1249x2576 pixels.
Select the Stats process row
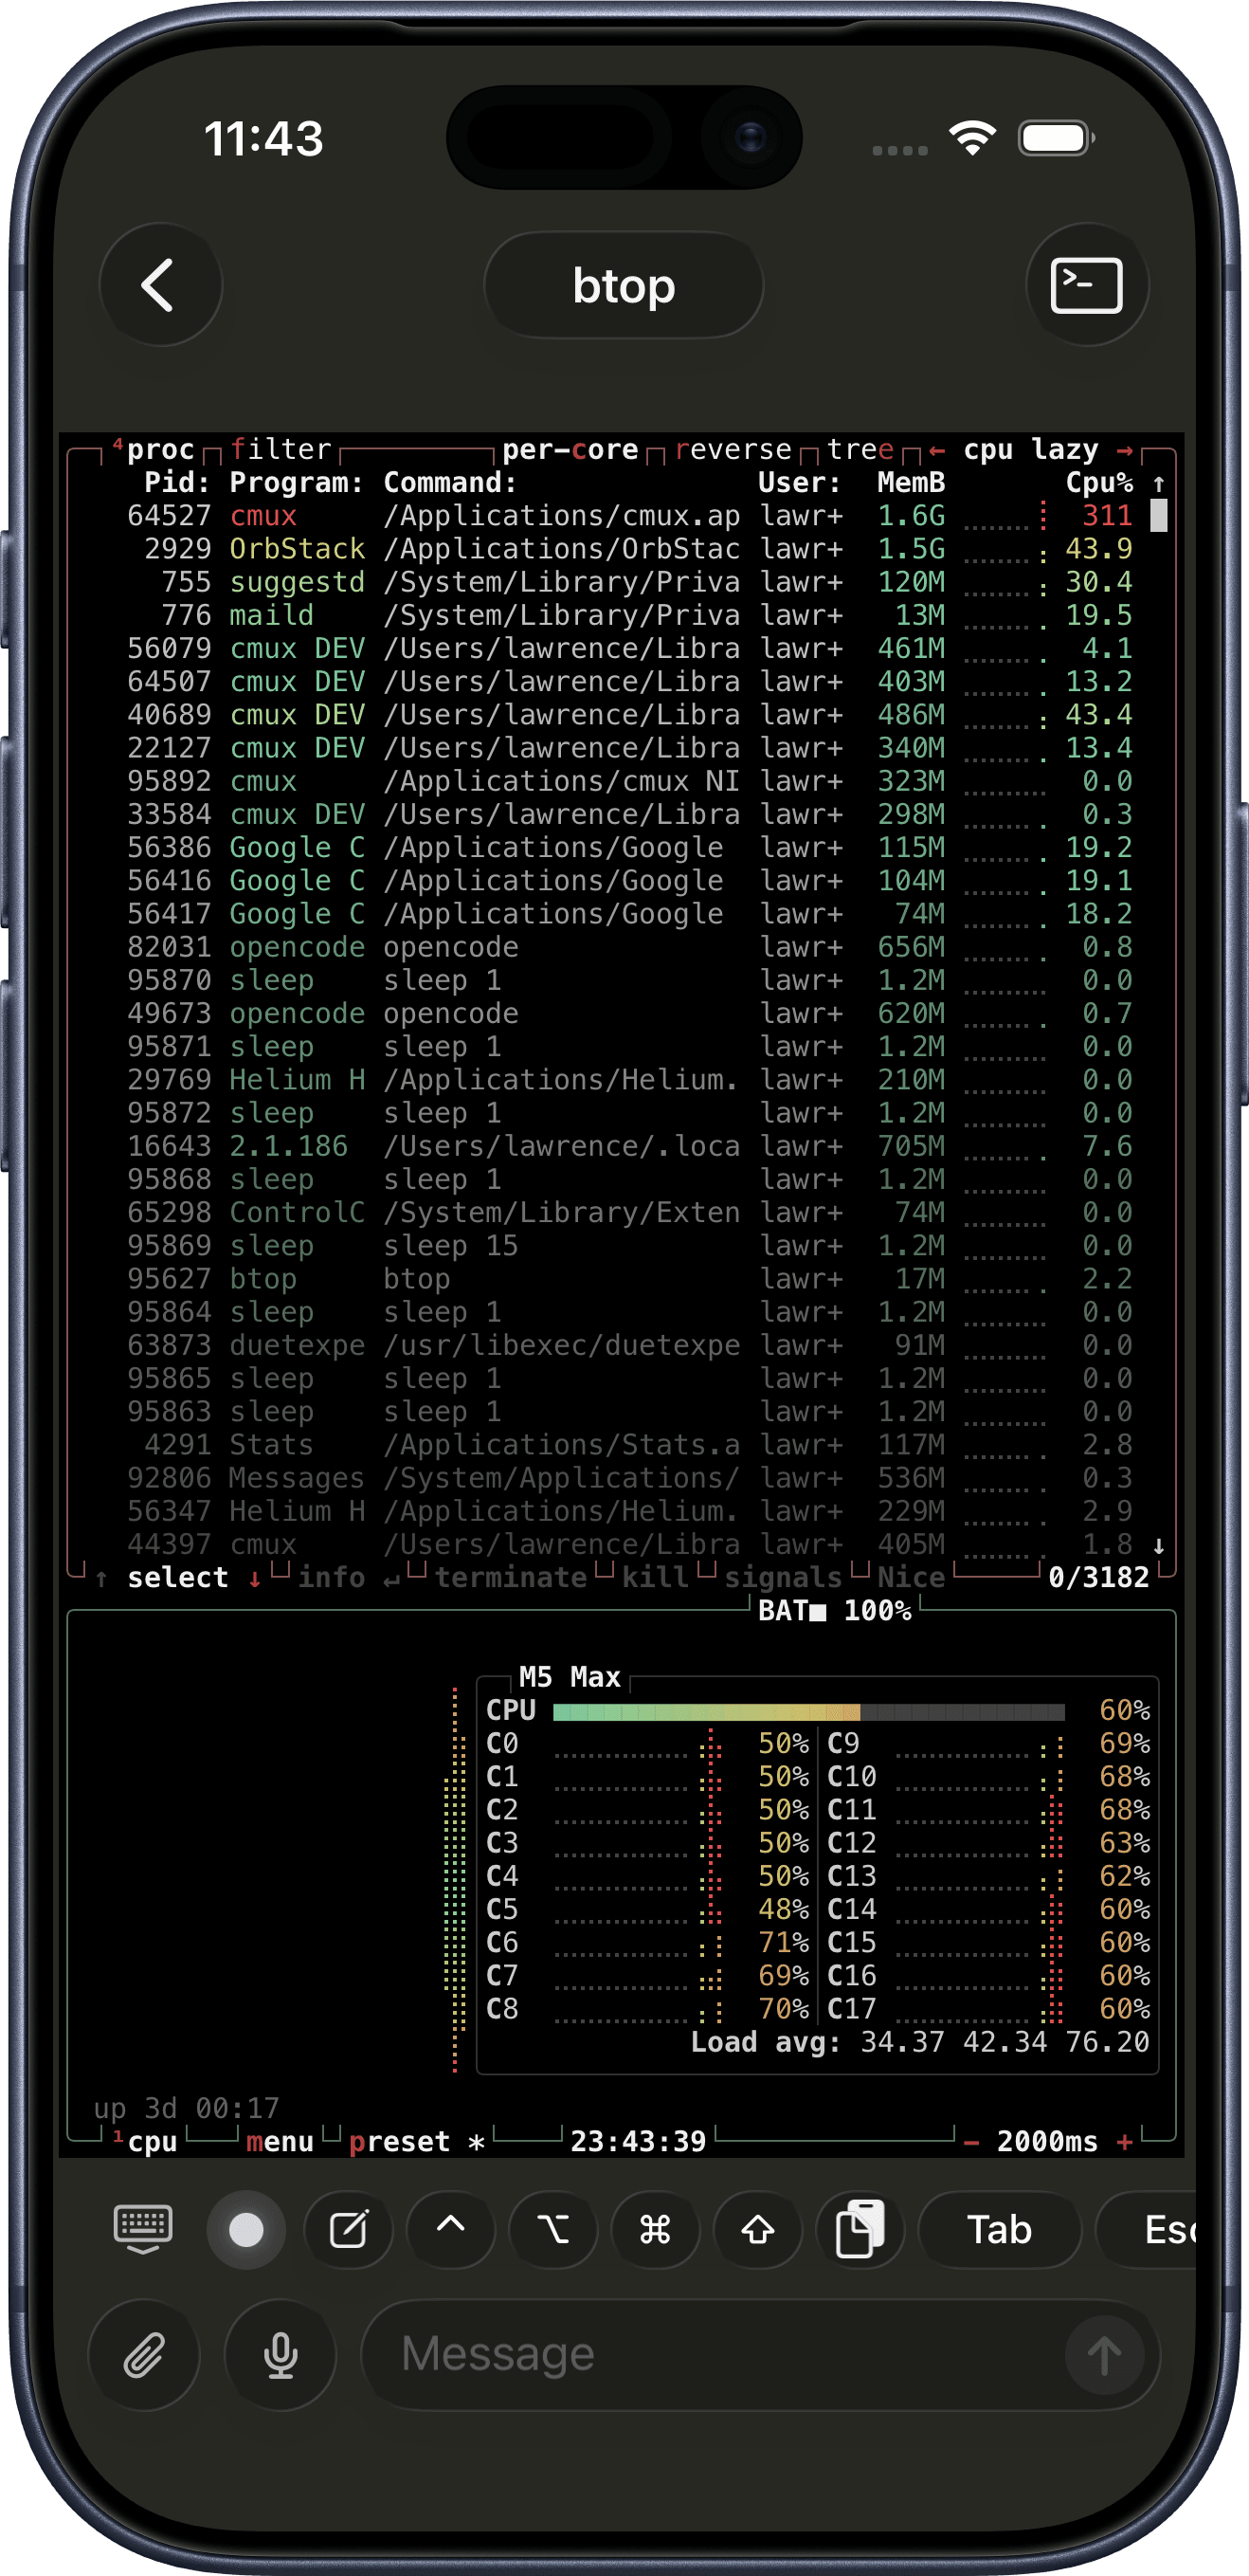click(629, 1445)
